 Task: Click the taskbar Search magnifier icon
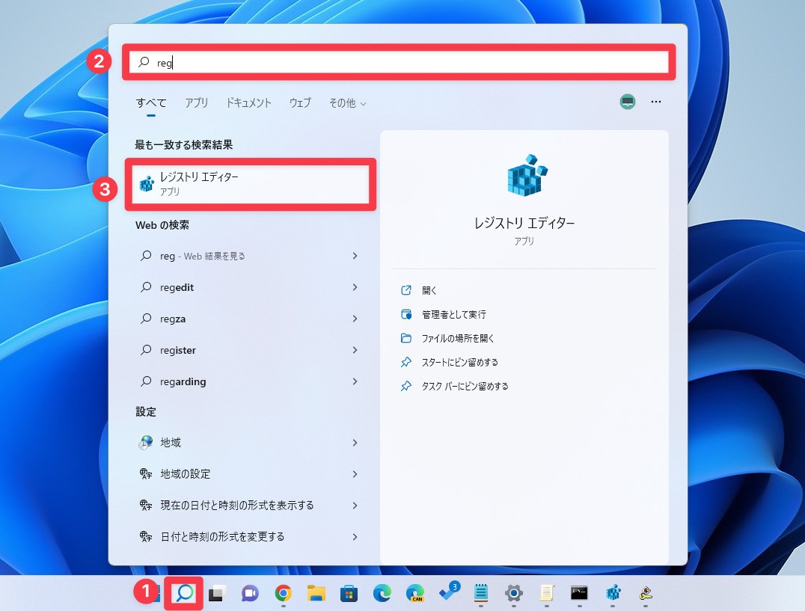coord(184,593)
